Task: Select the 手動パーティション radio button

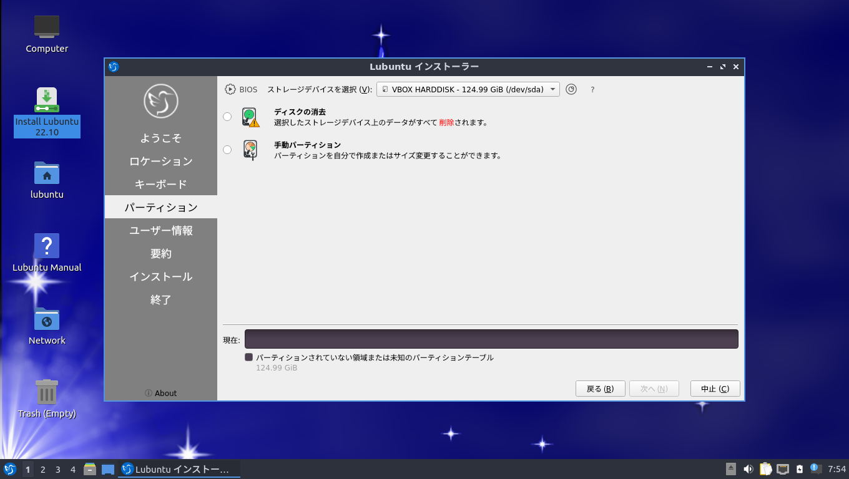Action: (x=227, y=150)
